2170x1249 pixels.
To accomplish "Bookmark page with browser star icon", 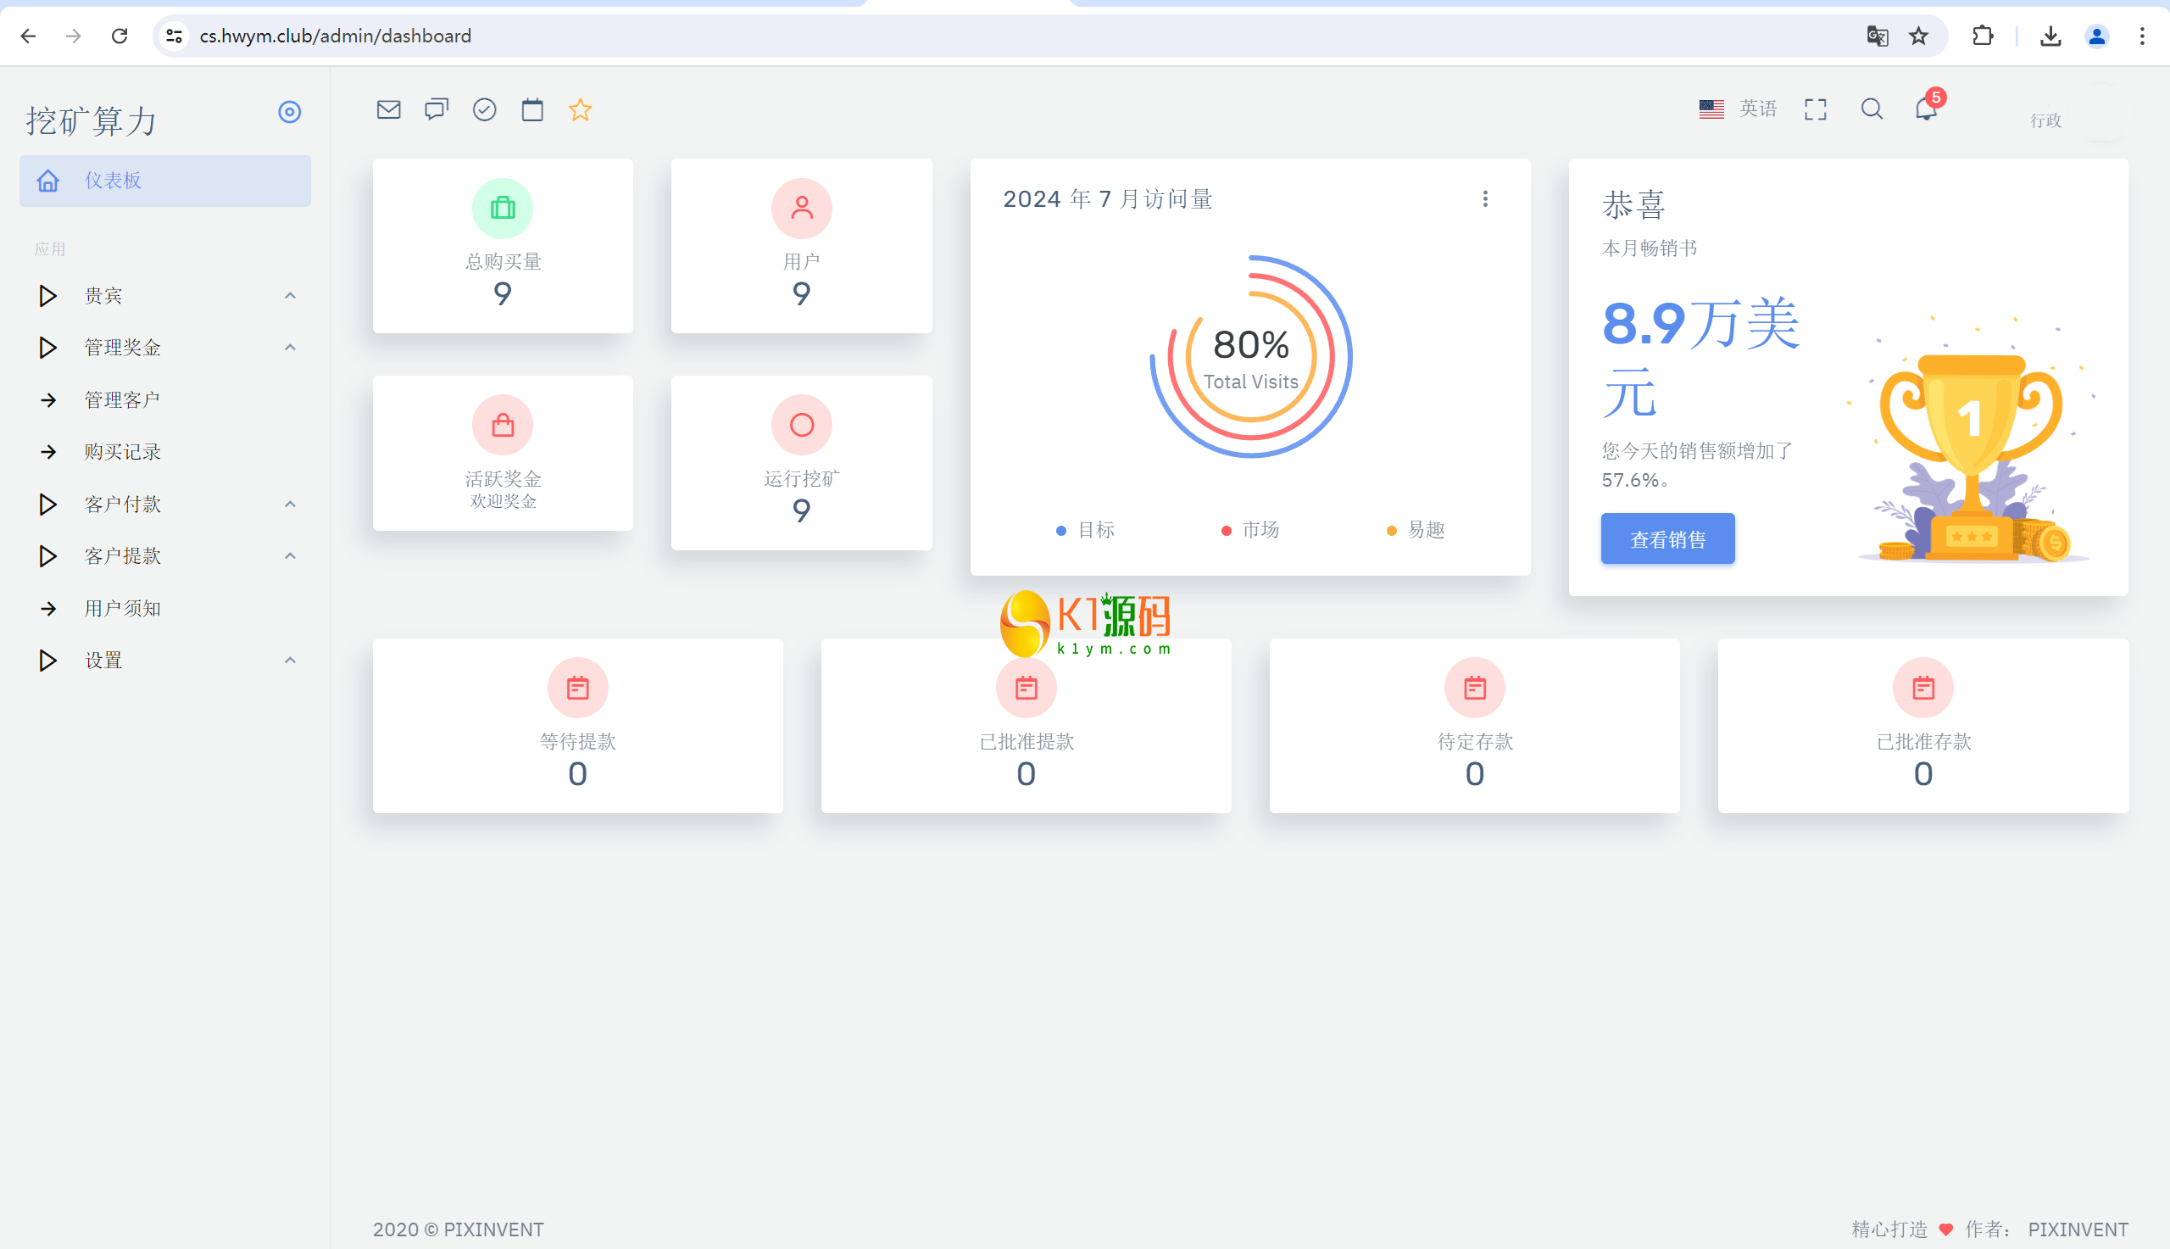I will 1919,36.
